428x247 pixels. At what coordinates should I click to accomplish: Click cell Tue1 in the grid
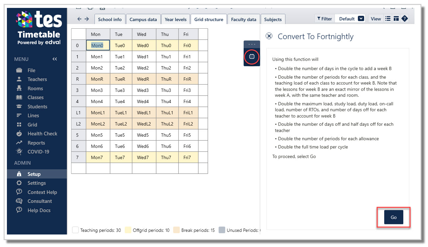click(121, 57)
